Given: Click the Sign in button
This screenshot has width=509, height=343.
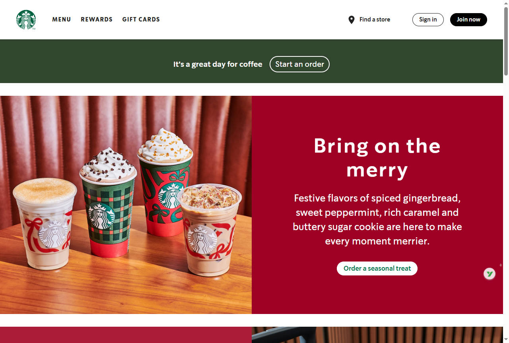Looking at the screenshot, I should point(428,19).
